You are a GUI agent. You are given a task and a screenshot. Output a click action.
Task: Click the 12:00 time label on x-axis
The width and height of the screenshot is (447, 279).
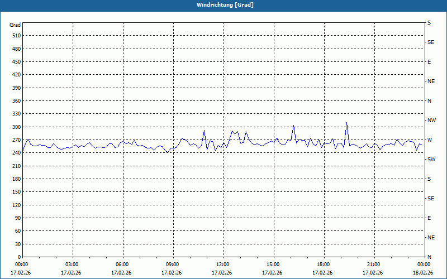pyautogui.click(x=223, y=264)
